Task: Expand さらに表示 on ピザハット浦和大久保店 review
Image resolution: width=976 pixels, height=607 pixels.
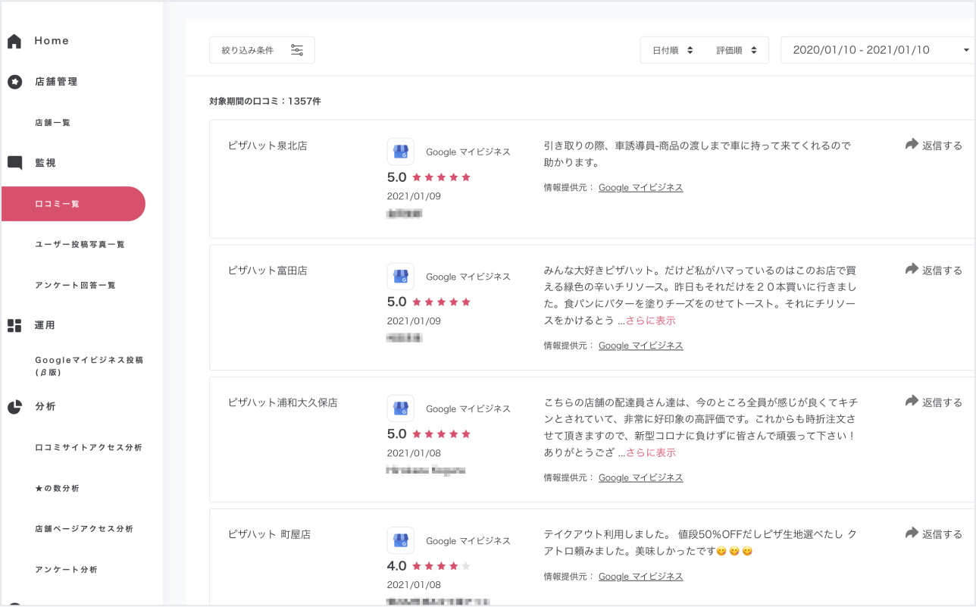Action: 650,452
